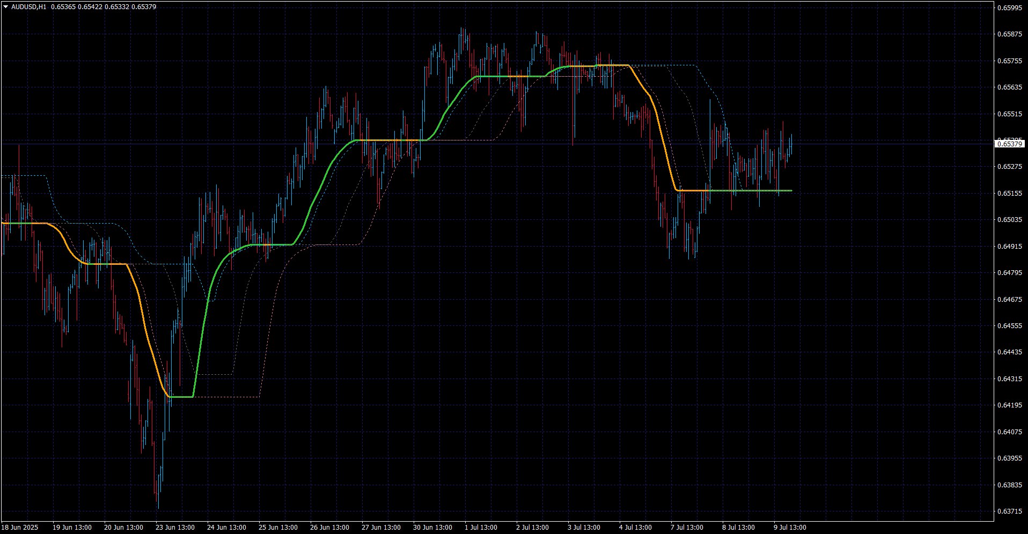Click the 0.63715 price axis label
1028x534 pixels.
point(1009,511)
